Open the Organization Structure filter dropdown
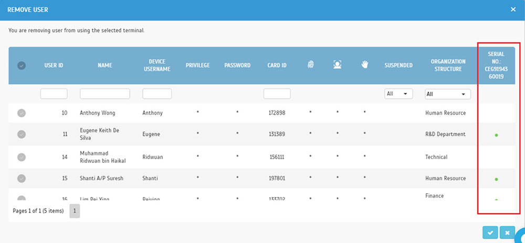 click(x=448, y=94)
